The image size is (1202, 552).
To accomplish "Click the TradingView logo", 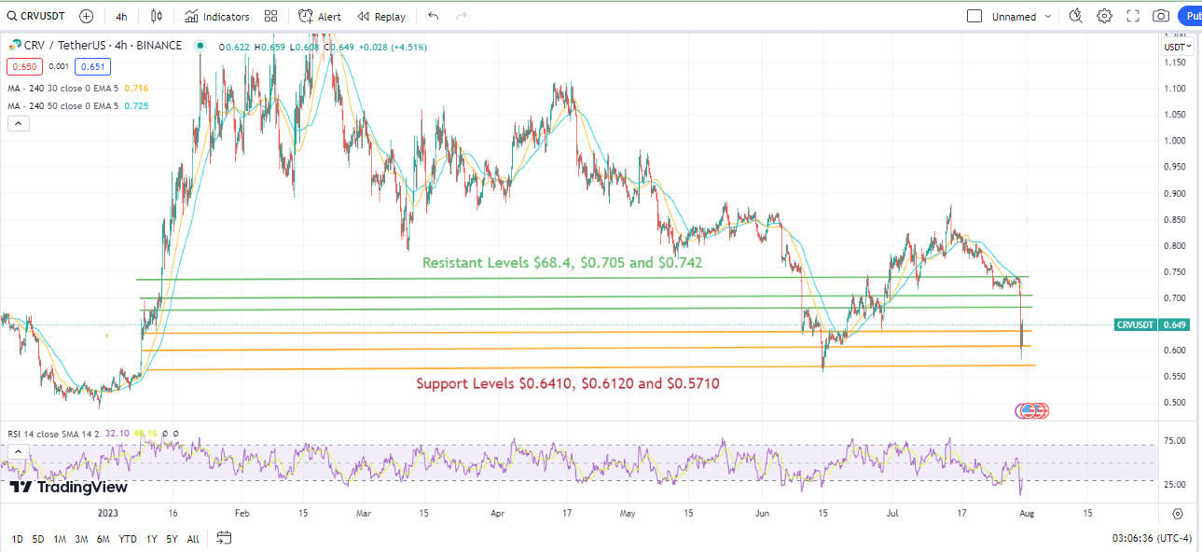I will [x=68, y=486].
